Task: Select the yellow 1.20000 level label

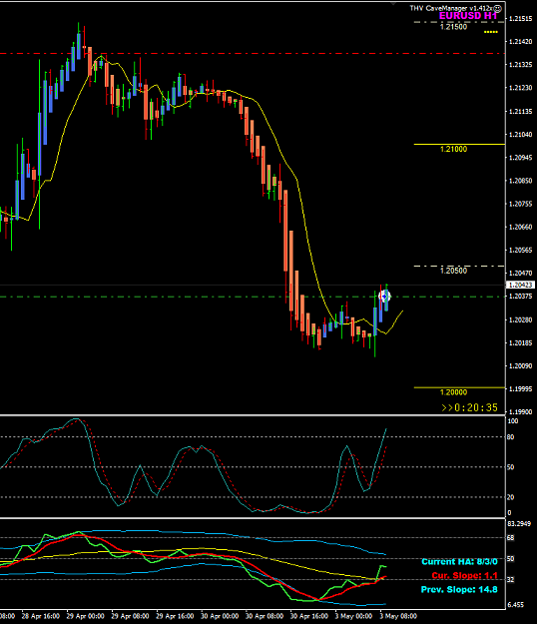Action: tap(453, 392)
